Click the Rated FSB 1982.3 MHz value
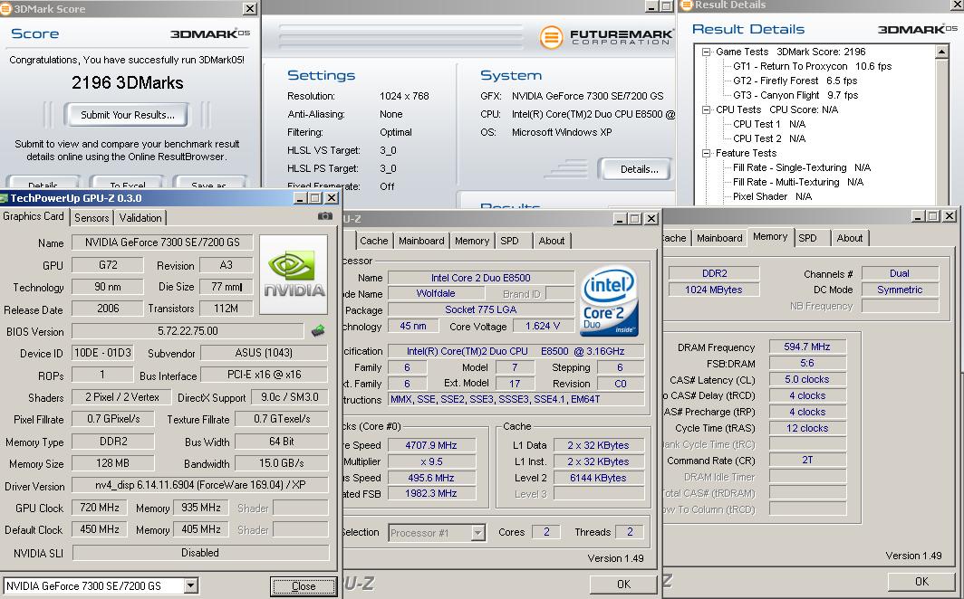 coord(431,493)
